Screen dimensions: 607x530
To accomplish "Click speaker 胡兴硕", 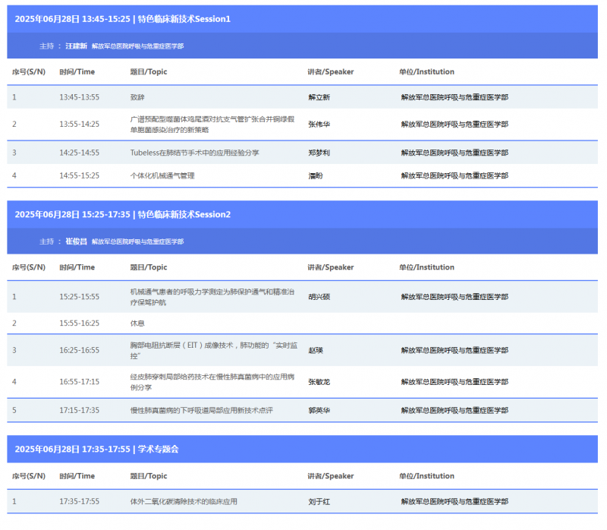I will pyautogui.click(x=319, y=297).
